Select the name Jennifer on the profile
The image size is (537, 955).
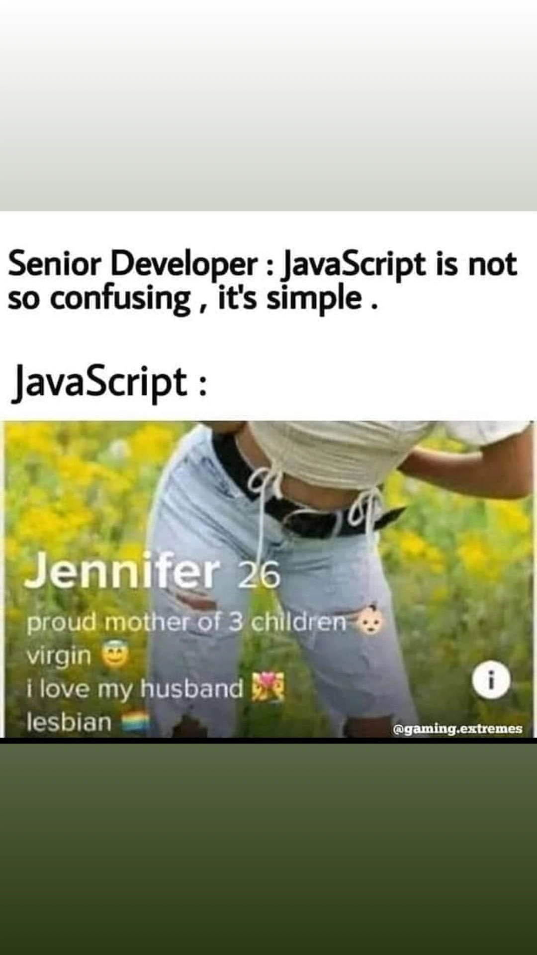click(x=123, y=572)
